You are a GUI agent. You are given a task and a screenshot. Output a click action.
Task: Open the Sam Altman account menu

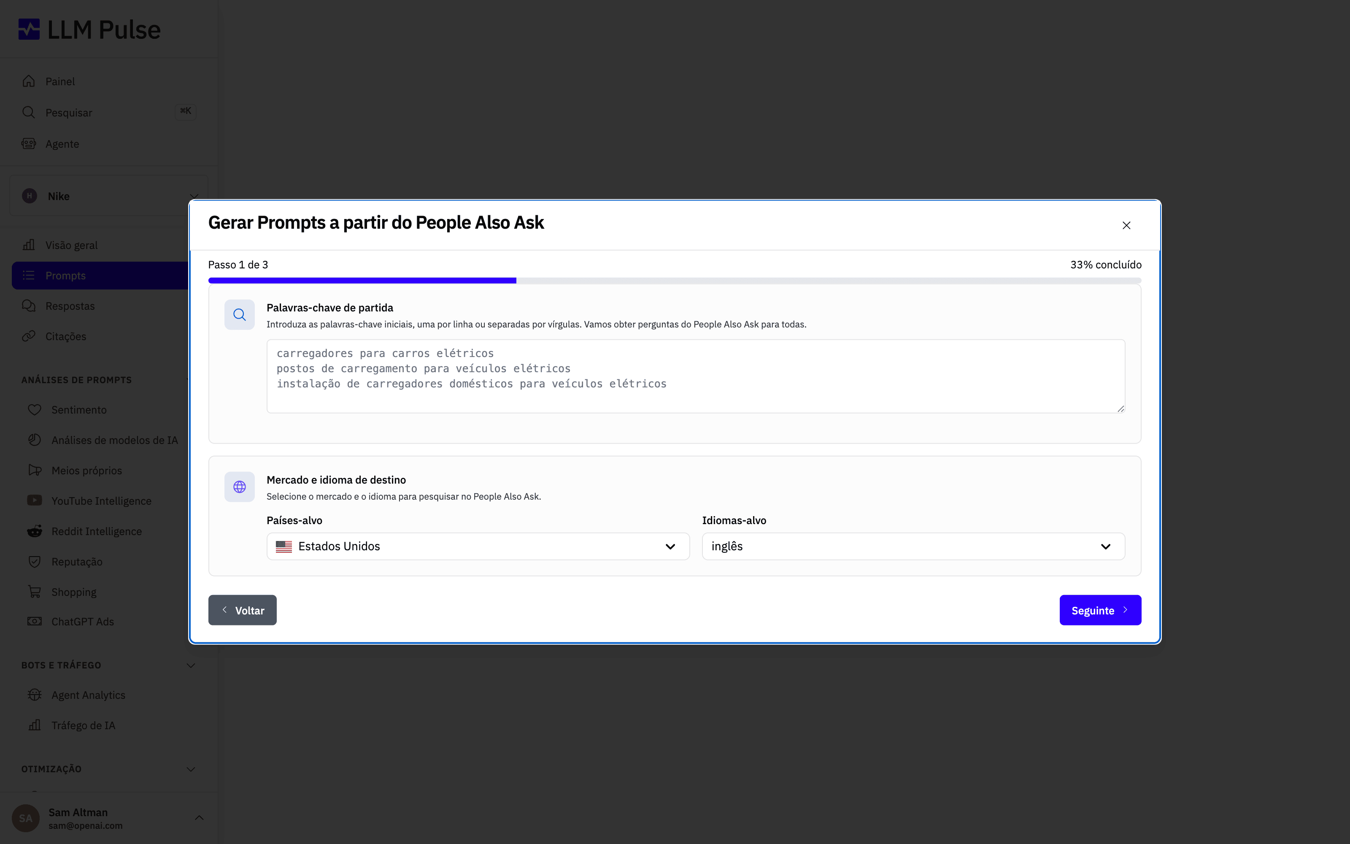click(x=109, y=818)
